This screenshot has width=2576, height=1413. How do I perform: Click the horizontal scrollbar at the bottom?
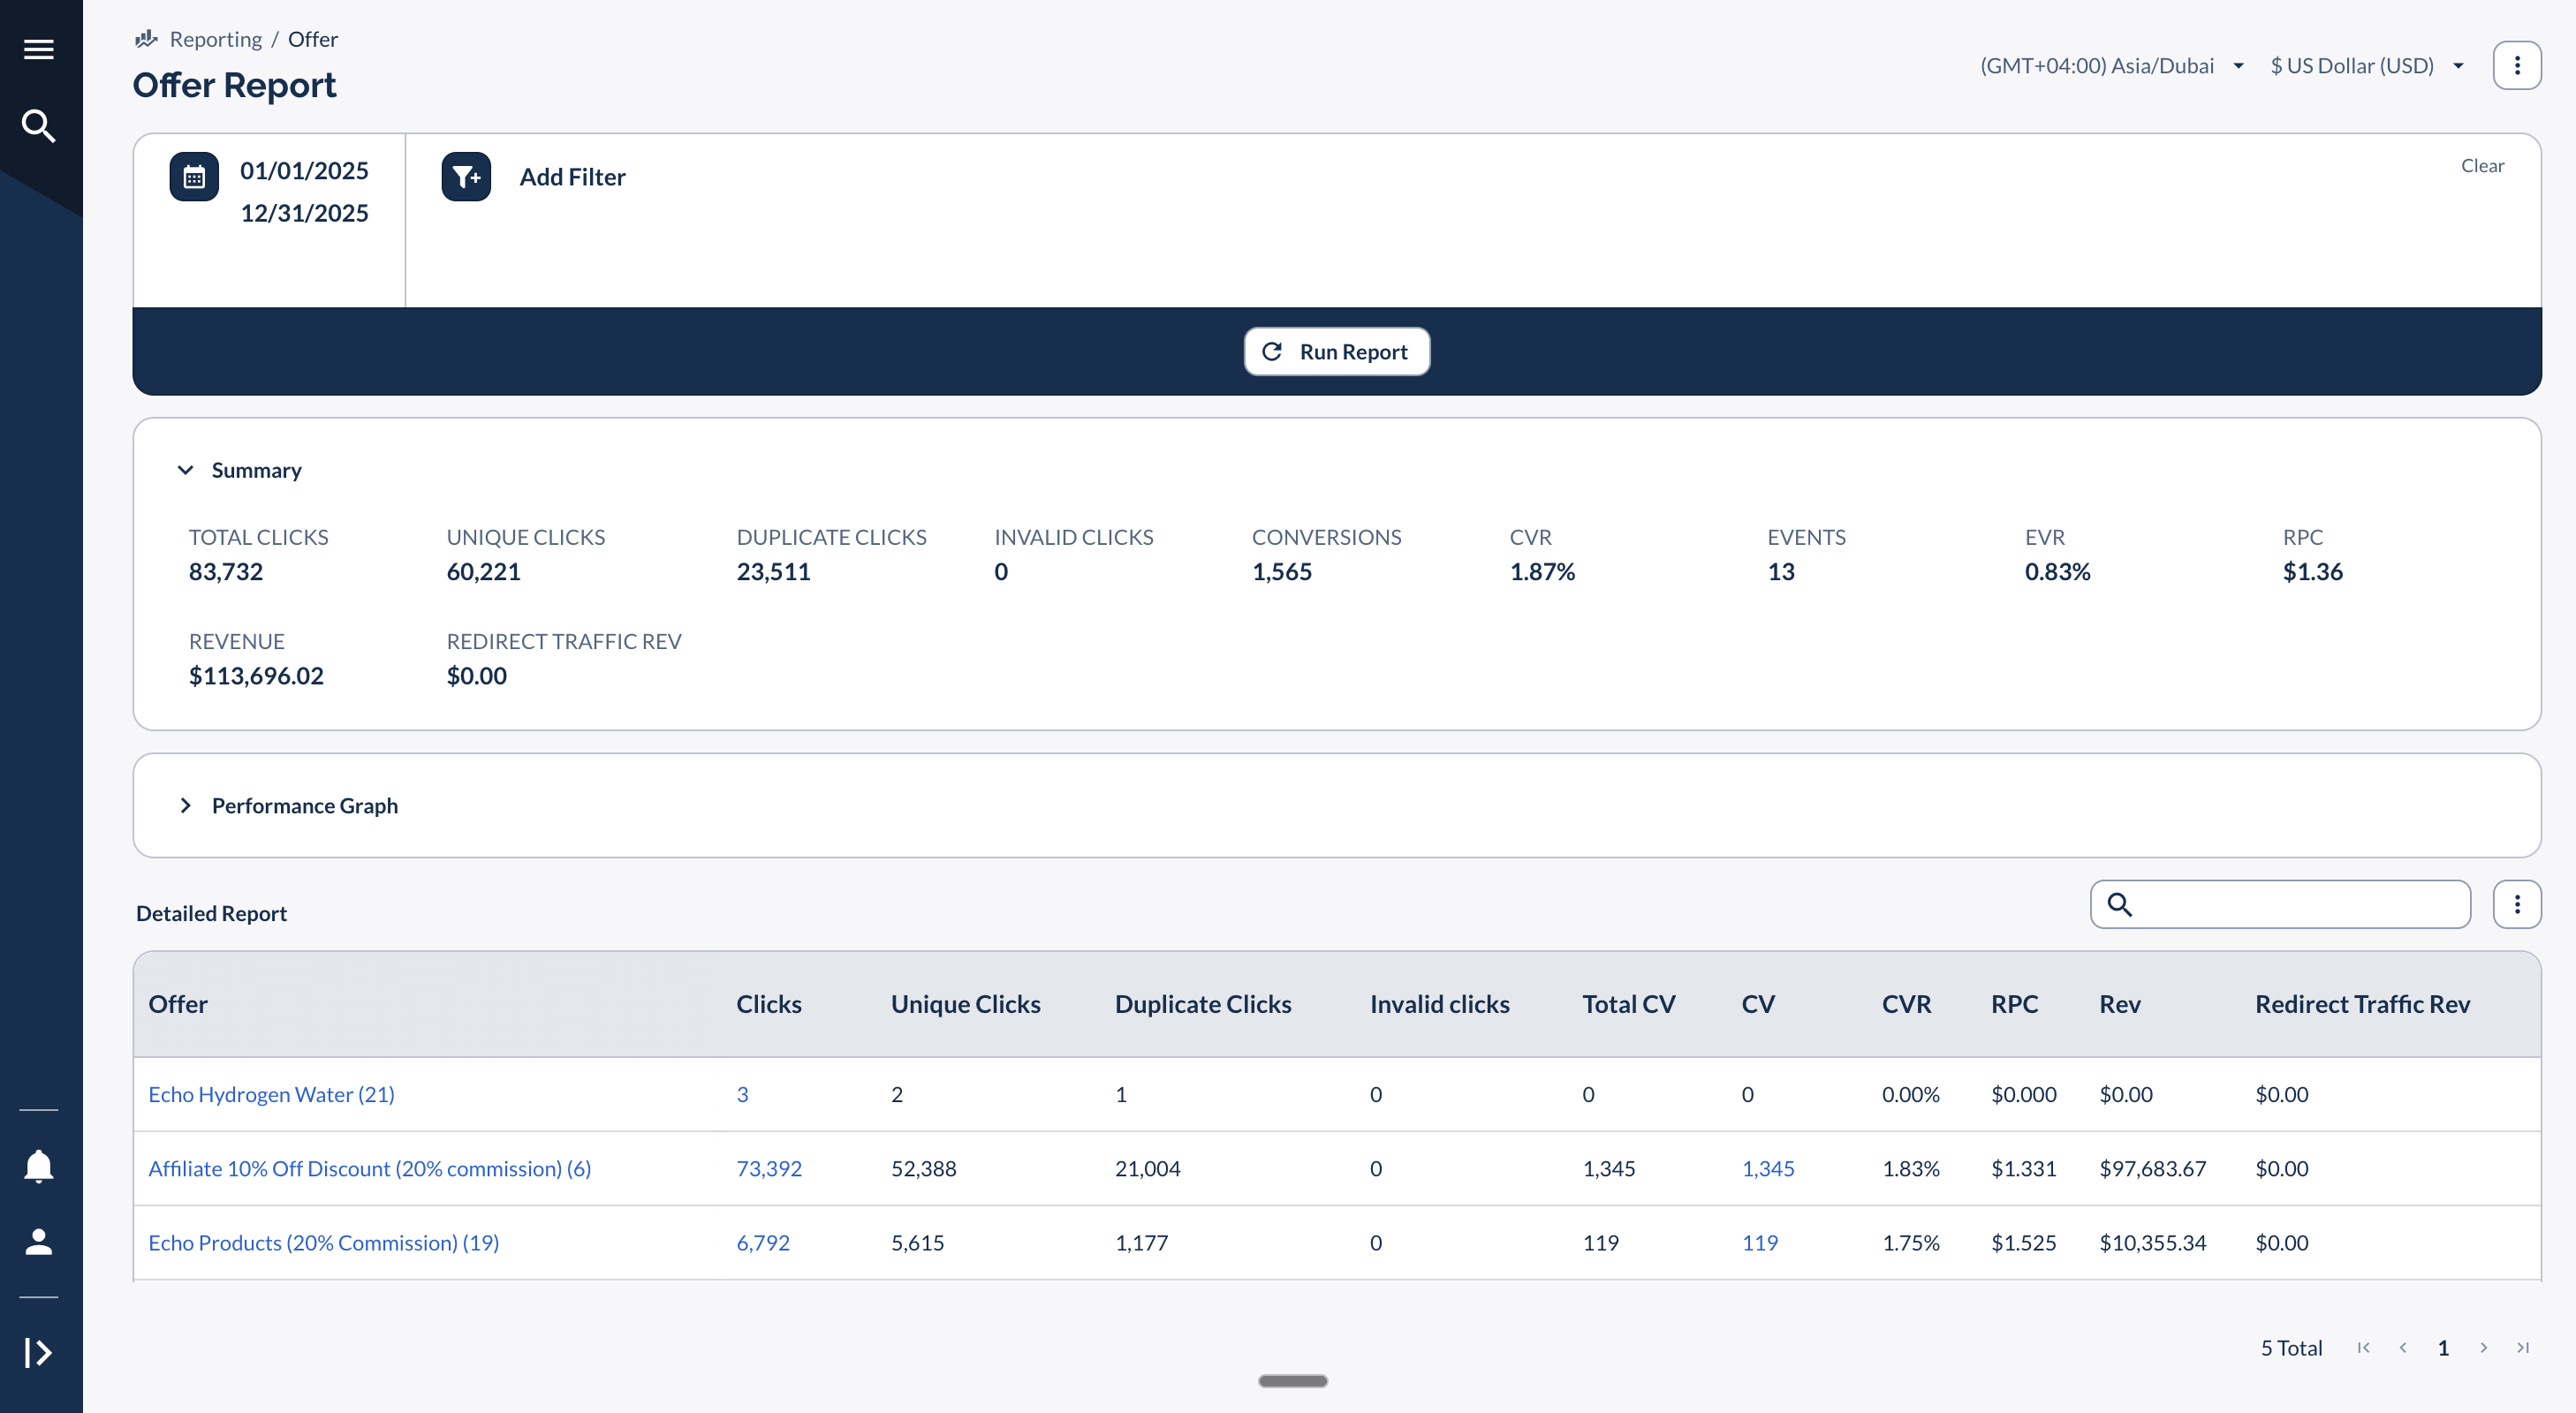[1292, 1380]
